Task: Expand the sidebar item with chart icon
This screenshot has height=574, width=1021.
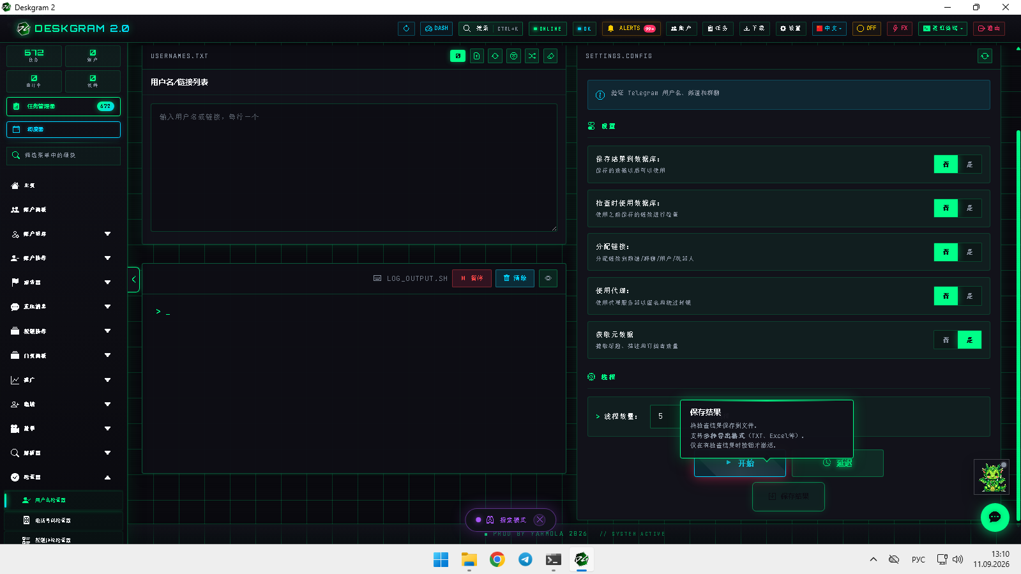Action: (x=63, y=380)
